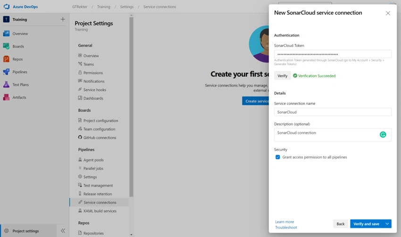Click the Settings breadcrumb link
Screen dimensions: 401x237
(127, 7)
